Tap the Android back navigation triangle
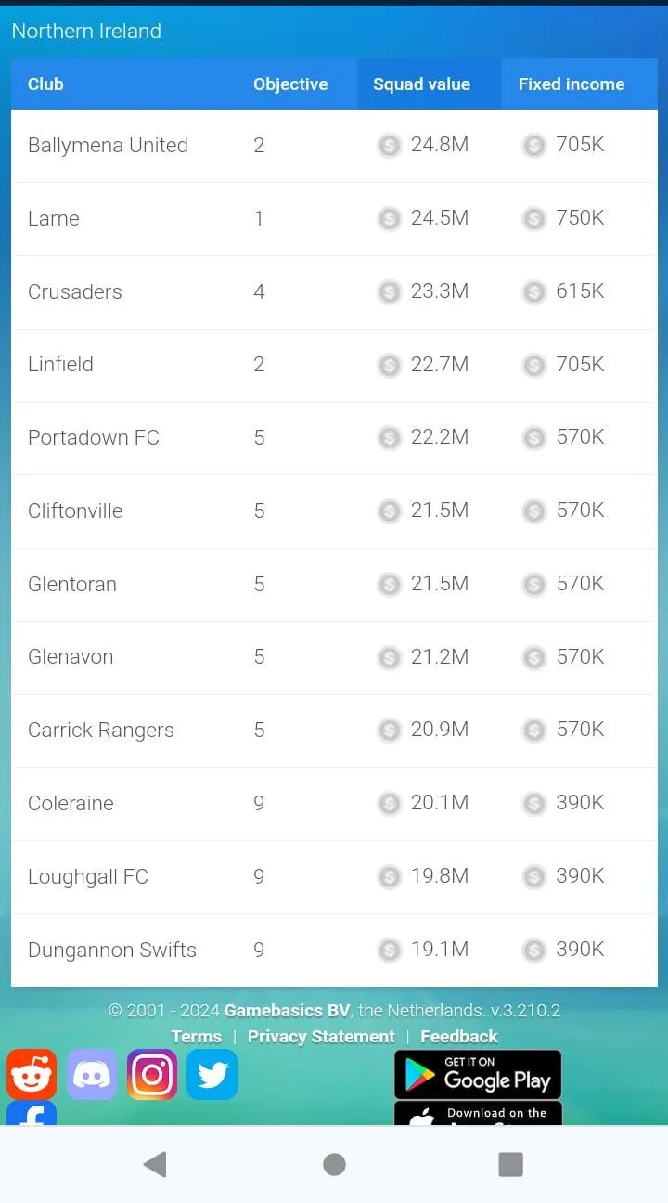Image resolution: width=668 pixels, height=1203 pixels. [x=155, y=1164]
